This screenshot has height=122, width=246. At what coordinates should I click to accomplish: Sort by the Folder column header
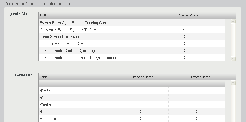[44, 77]
